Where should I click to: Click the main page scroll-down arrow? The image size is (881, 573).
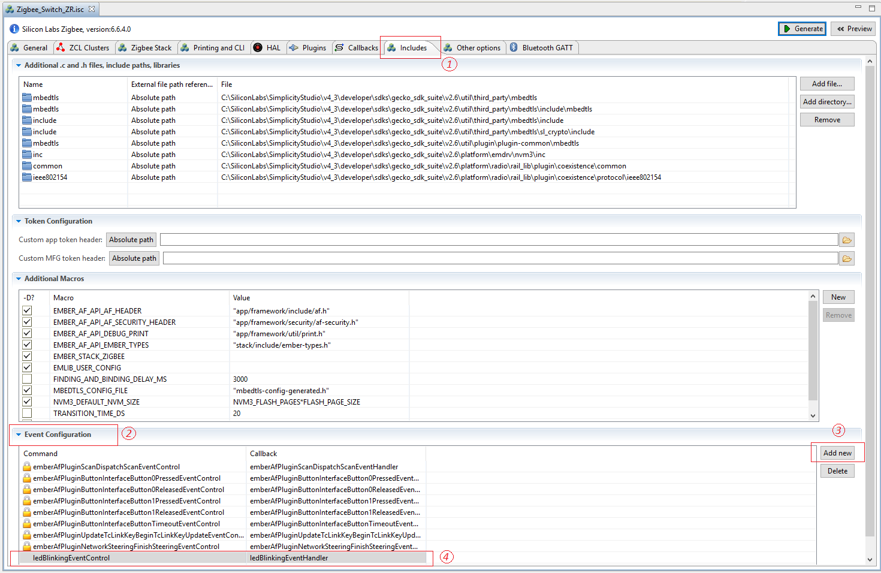(870, 560)
